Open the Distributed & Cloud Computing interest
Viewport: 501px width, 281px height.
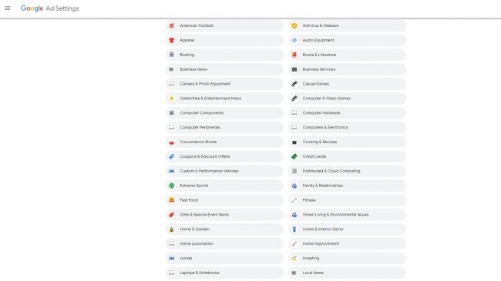pos(347,171)
